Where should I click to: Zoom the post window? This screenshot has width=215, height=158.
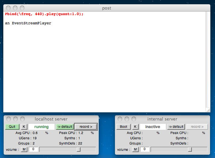[x=22, y=8]
